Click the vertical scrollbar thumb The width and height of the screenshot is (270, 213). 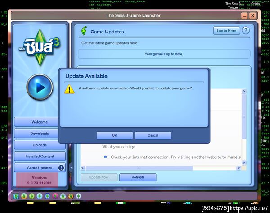tap(243, 116)
